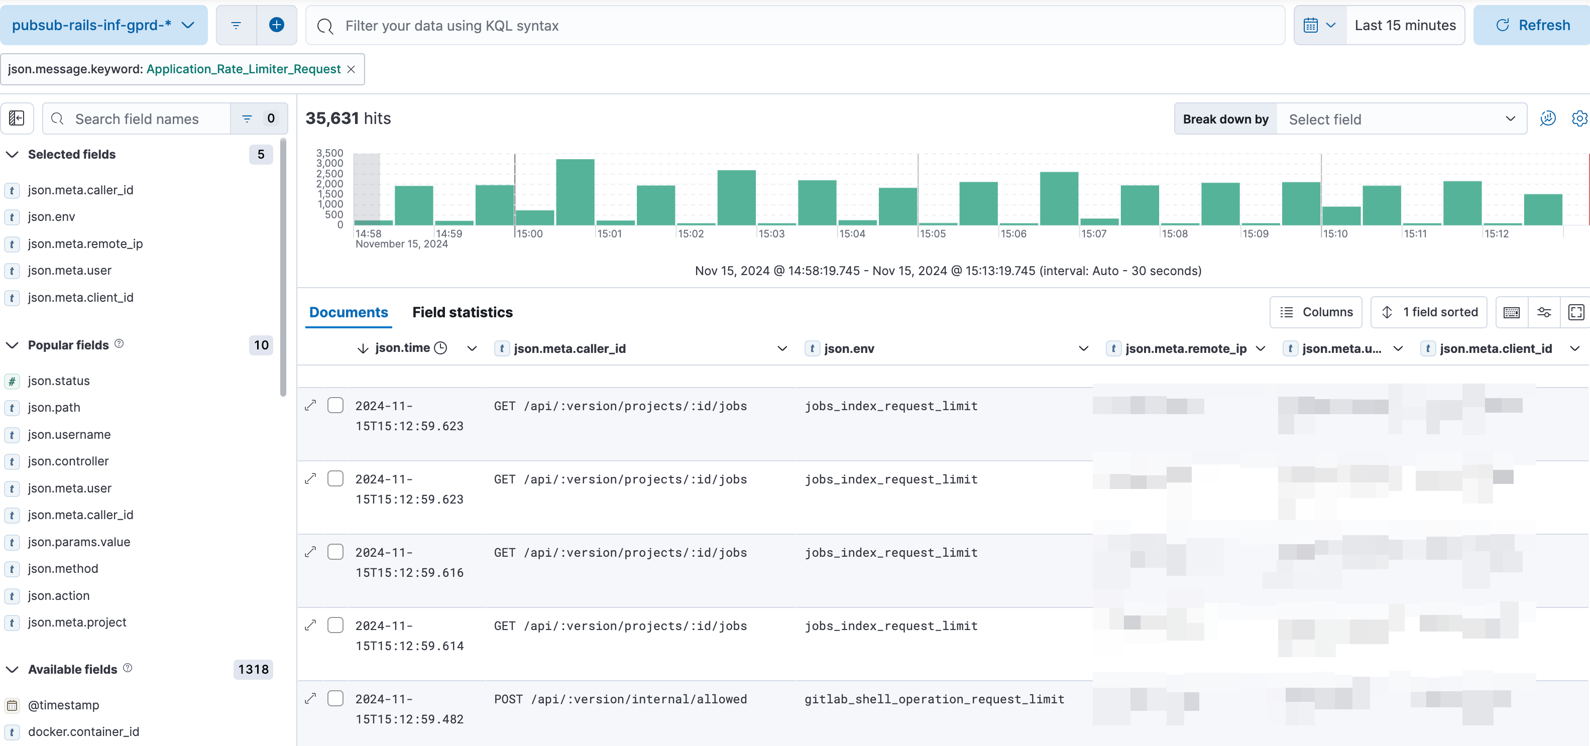
Task: Click the add filter plus icon
Action: tap(277, 25)
